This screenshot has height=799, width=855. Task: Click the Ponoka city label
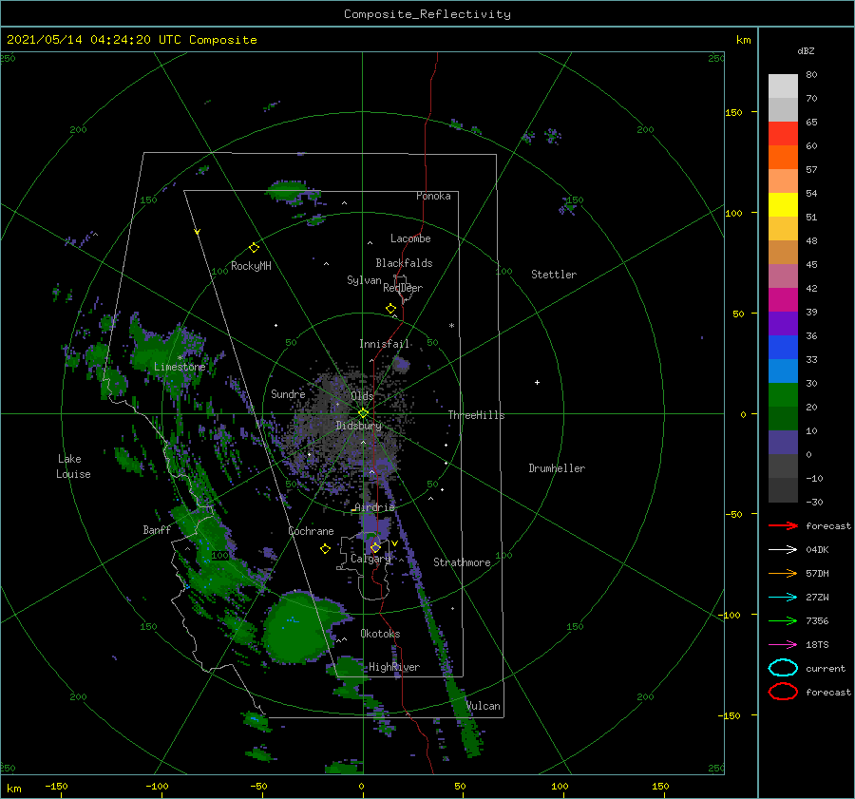(x=433, y=196)
